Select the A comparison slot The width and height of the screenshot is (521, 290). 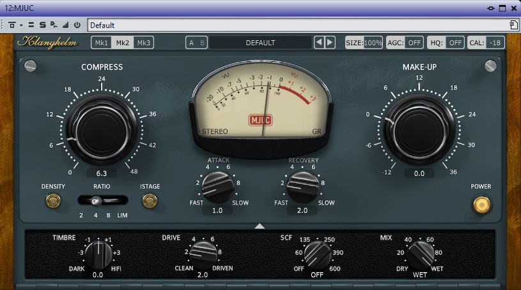(x=191, y=43)
